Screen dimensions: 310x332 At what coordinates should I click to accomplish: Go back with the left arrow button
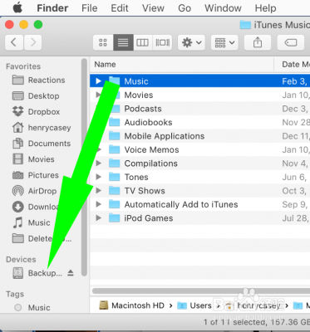tap(14, 42)
